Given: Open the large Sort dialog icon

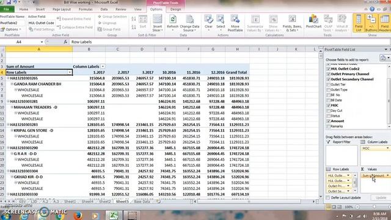Looking at the screenshot, I should (143, 22).
